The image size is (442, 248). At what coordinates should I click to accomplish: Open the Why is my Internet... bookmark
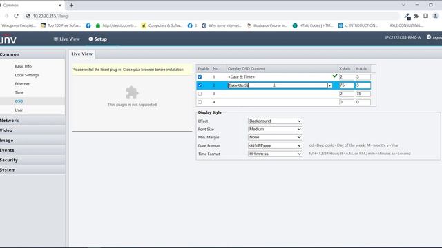[222, 25]
